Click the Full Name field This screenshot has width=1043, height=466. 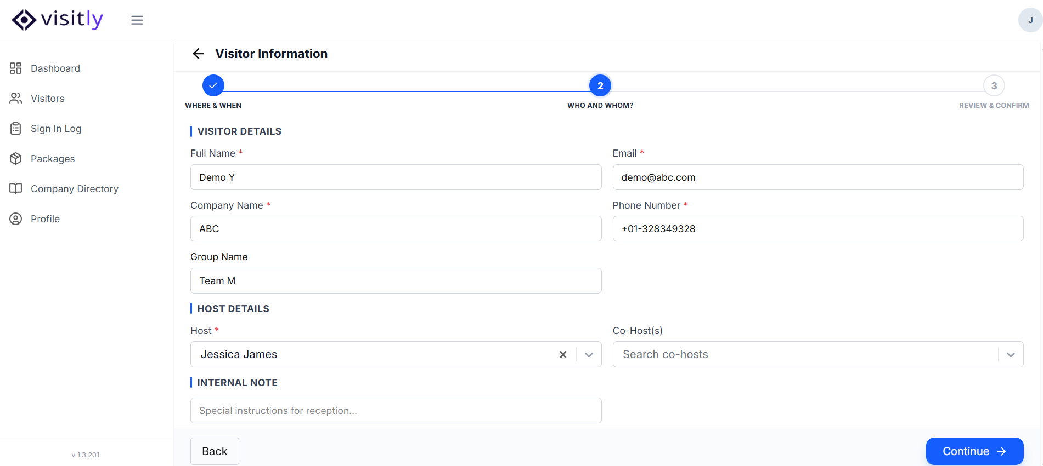click(x=396, y=177)
